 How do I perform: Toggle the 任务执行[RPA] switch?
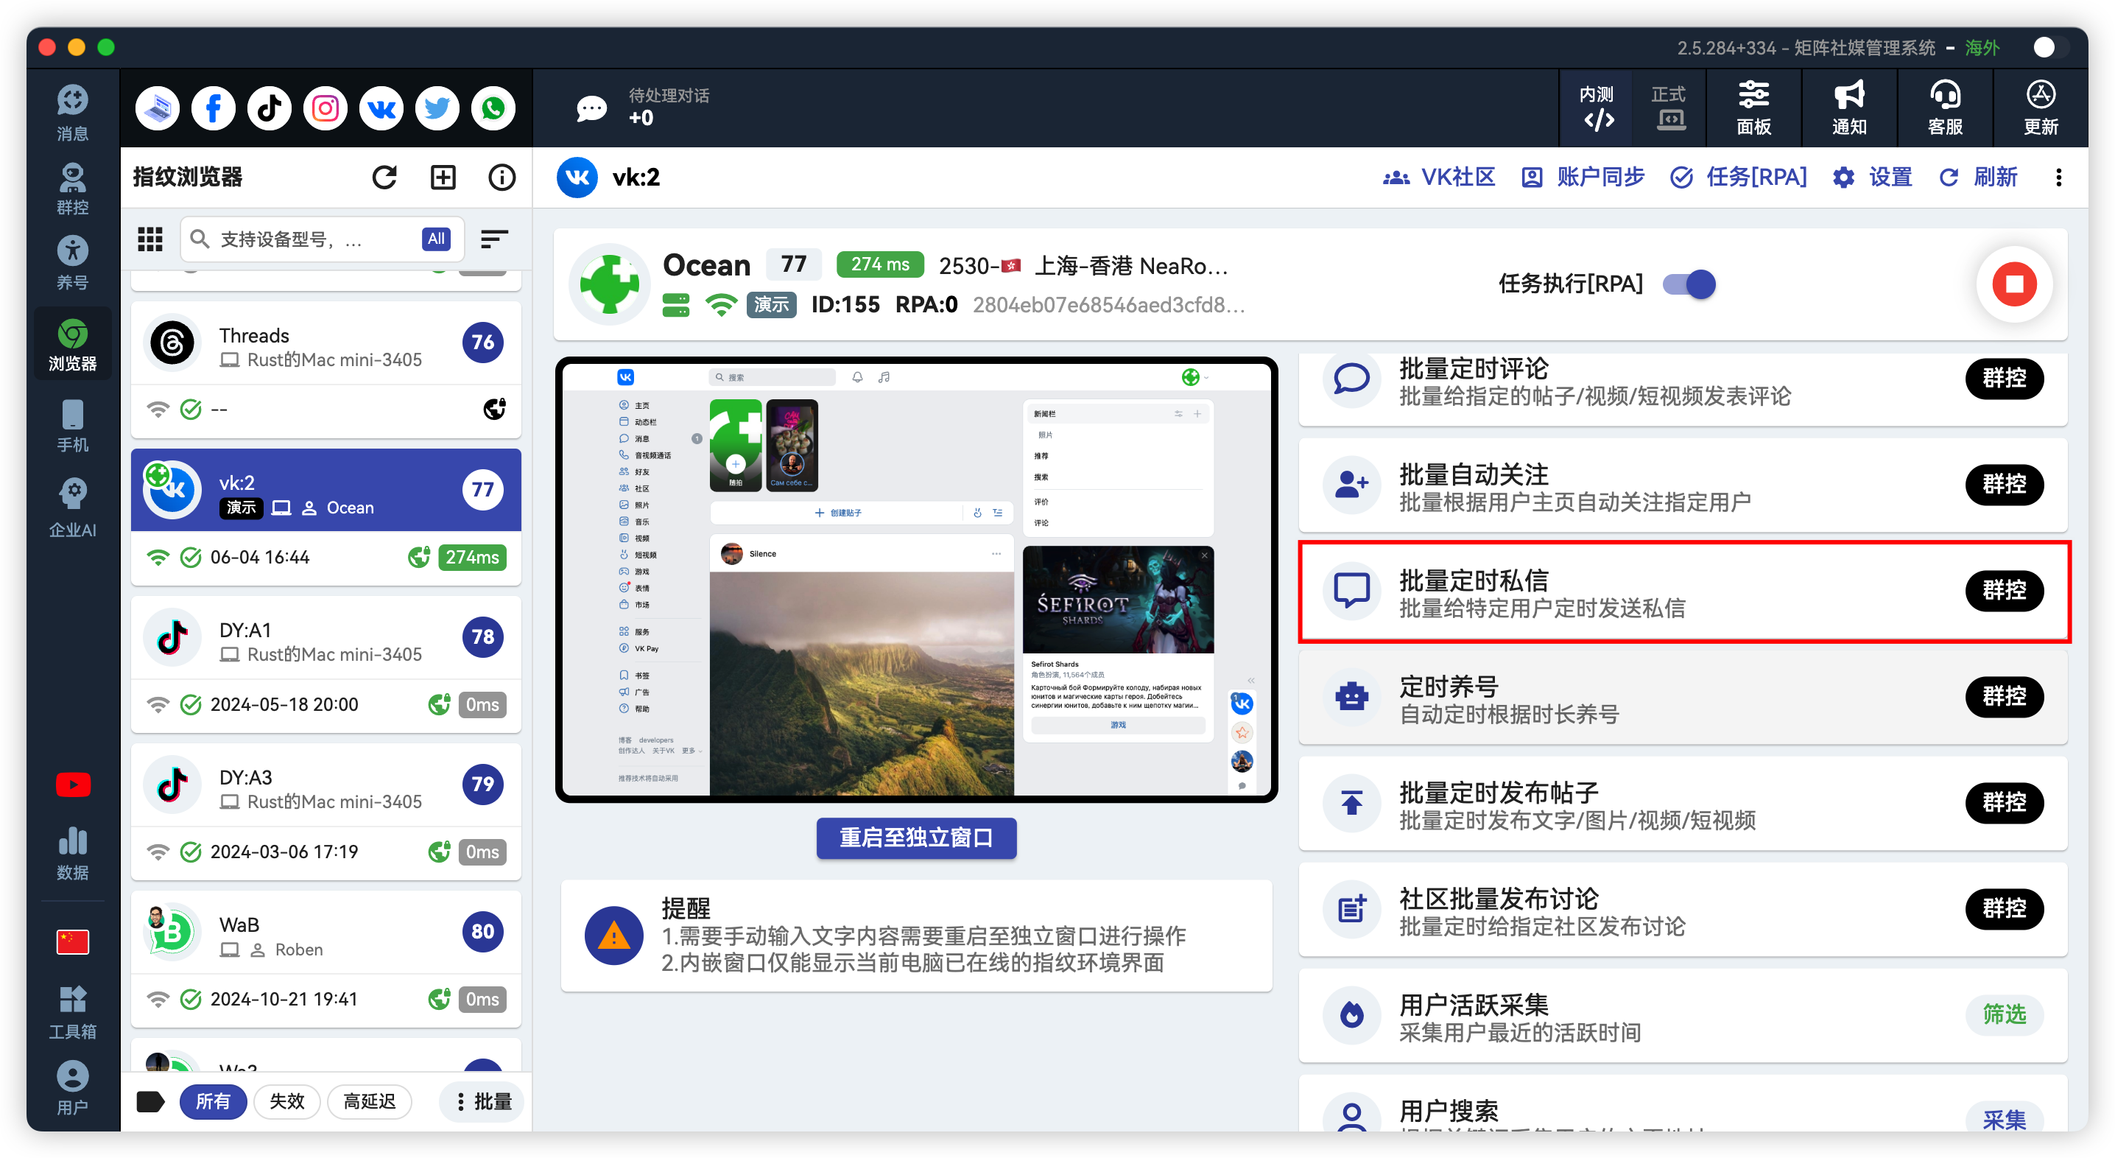click(x=1689, y=284)
